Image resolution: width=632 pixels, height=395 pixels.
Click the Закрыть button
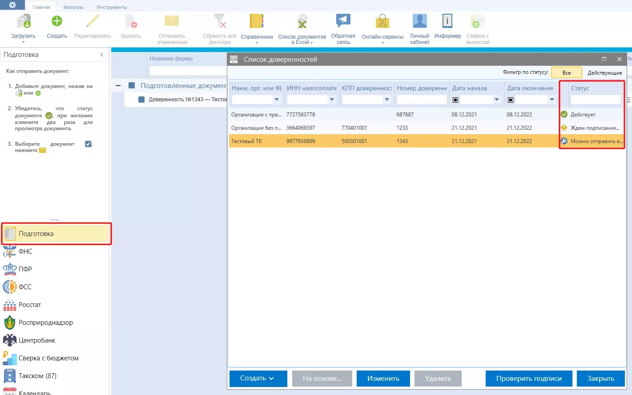601,379
